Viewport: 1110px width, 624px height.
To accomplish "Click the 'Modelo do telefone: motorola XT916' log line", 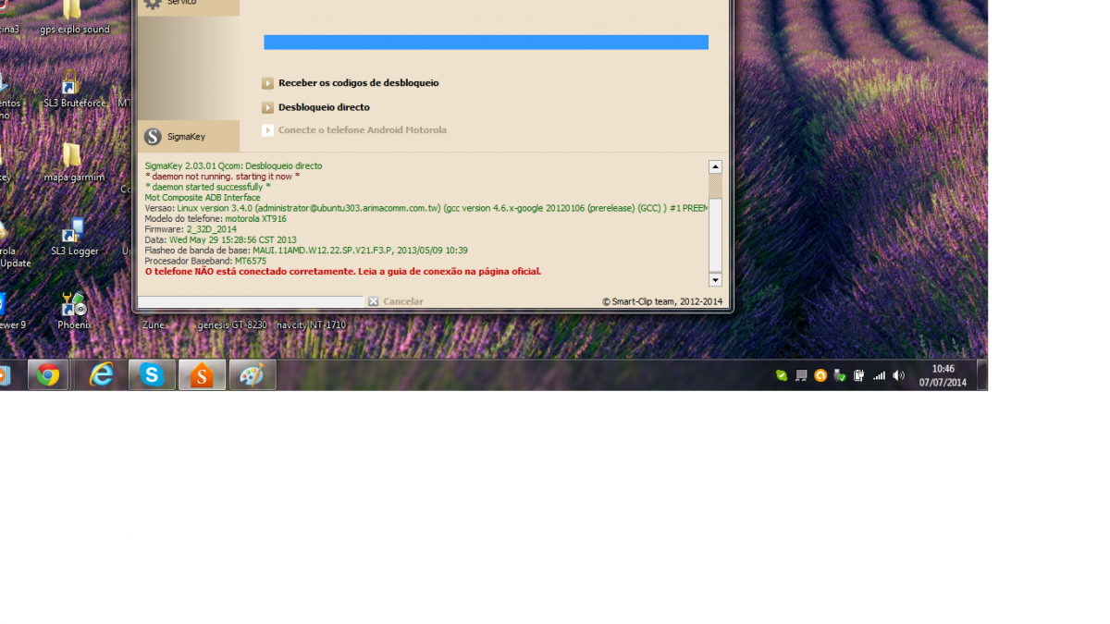I will pyautogui.click(x=216, y=219).
